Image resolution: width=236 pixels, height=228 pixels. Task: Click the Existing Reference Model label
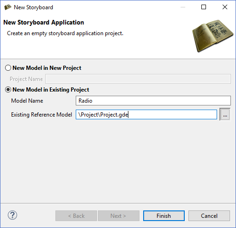tap(42, 115)
